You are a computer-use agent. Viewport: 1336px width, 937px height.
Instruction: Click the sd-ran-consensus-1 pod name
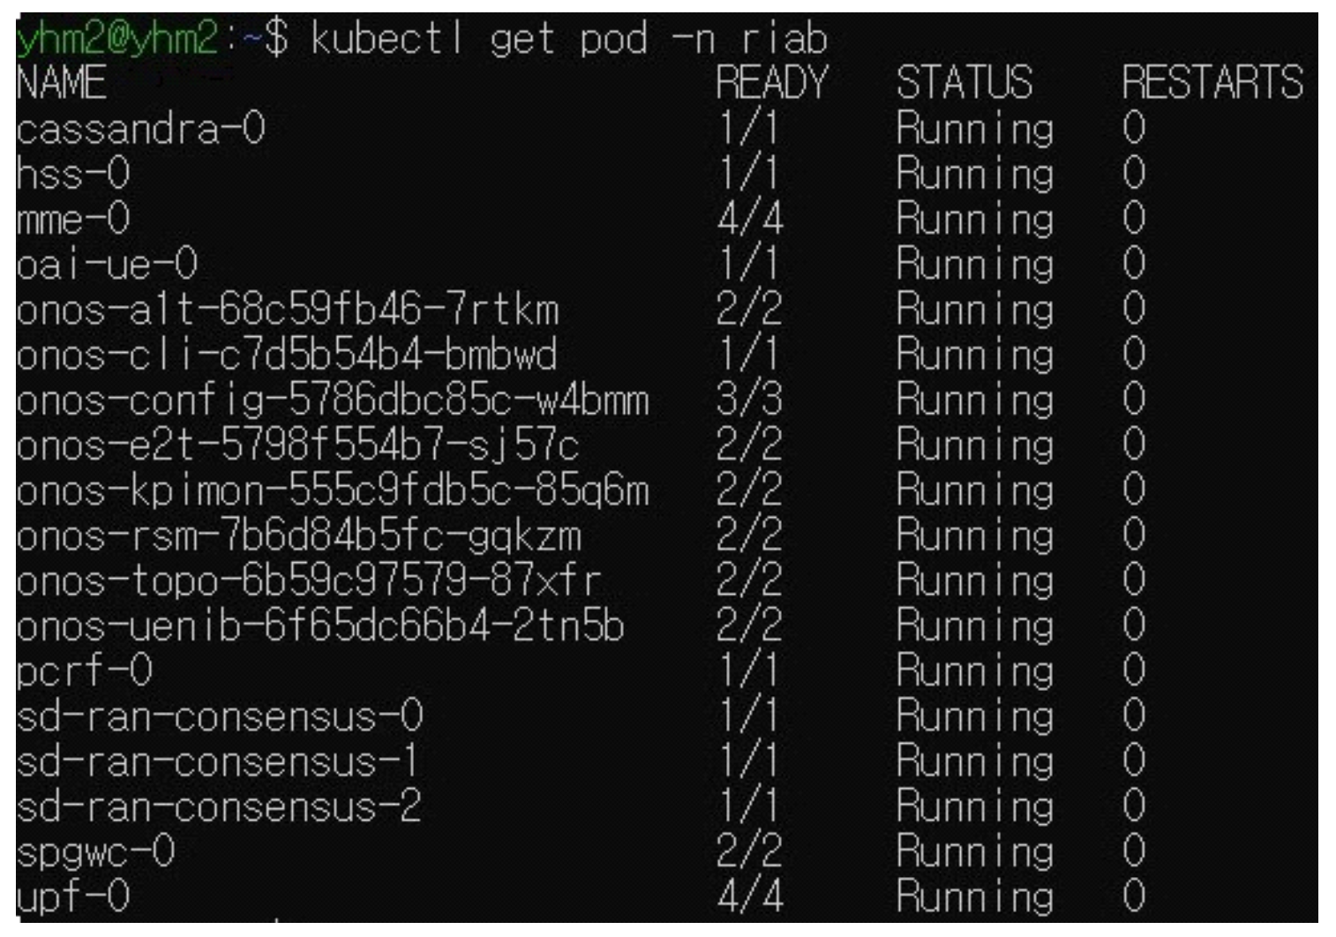218,761
